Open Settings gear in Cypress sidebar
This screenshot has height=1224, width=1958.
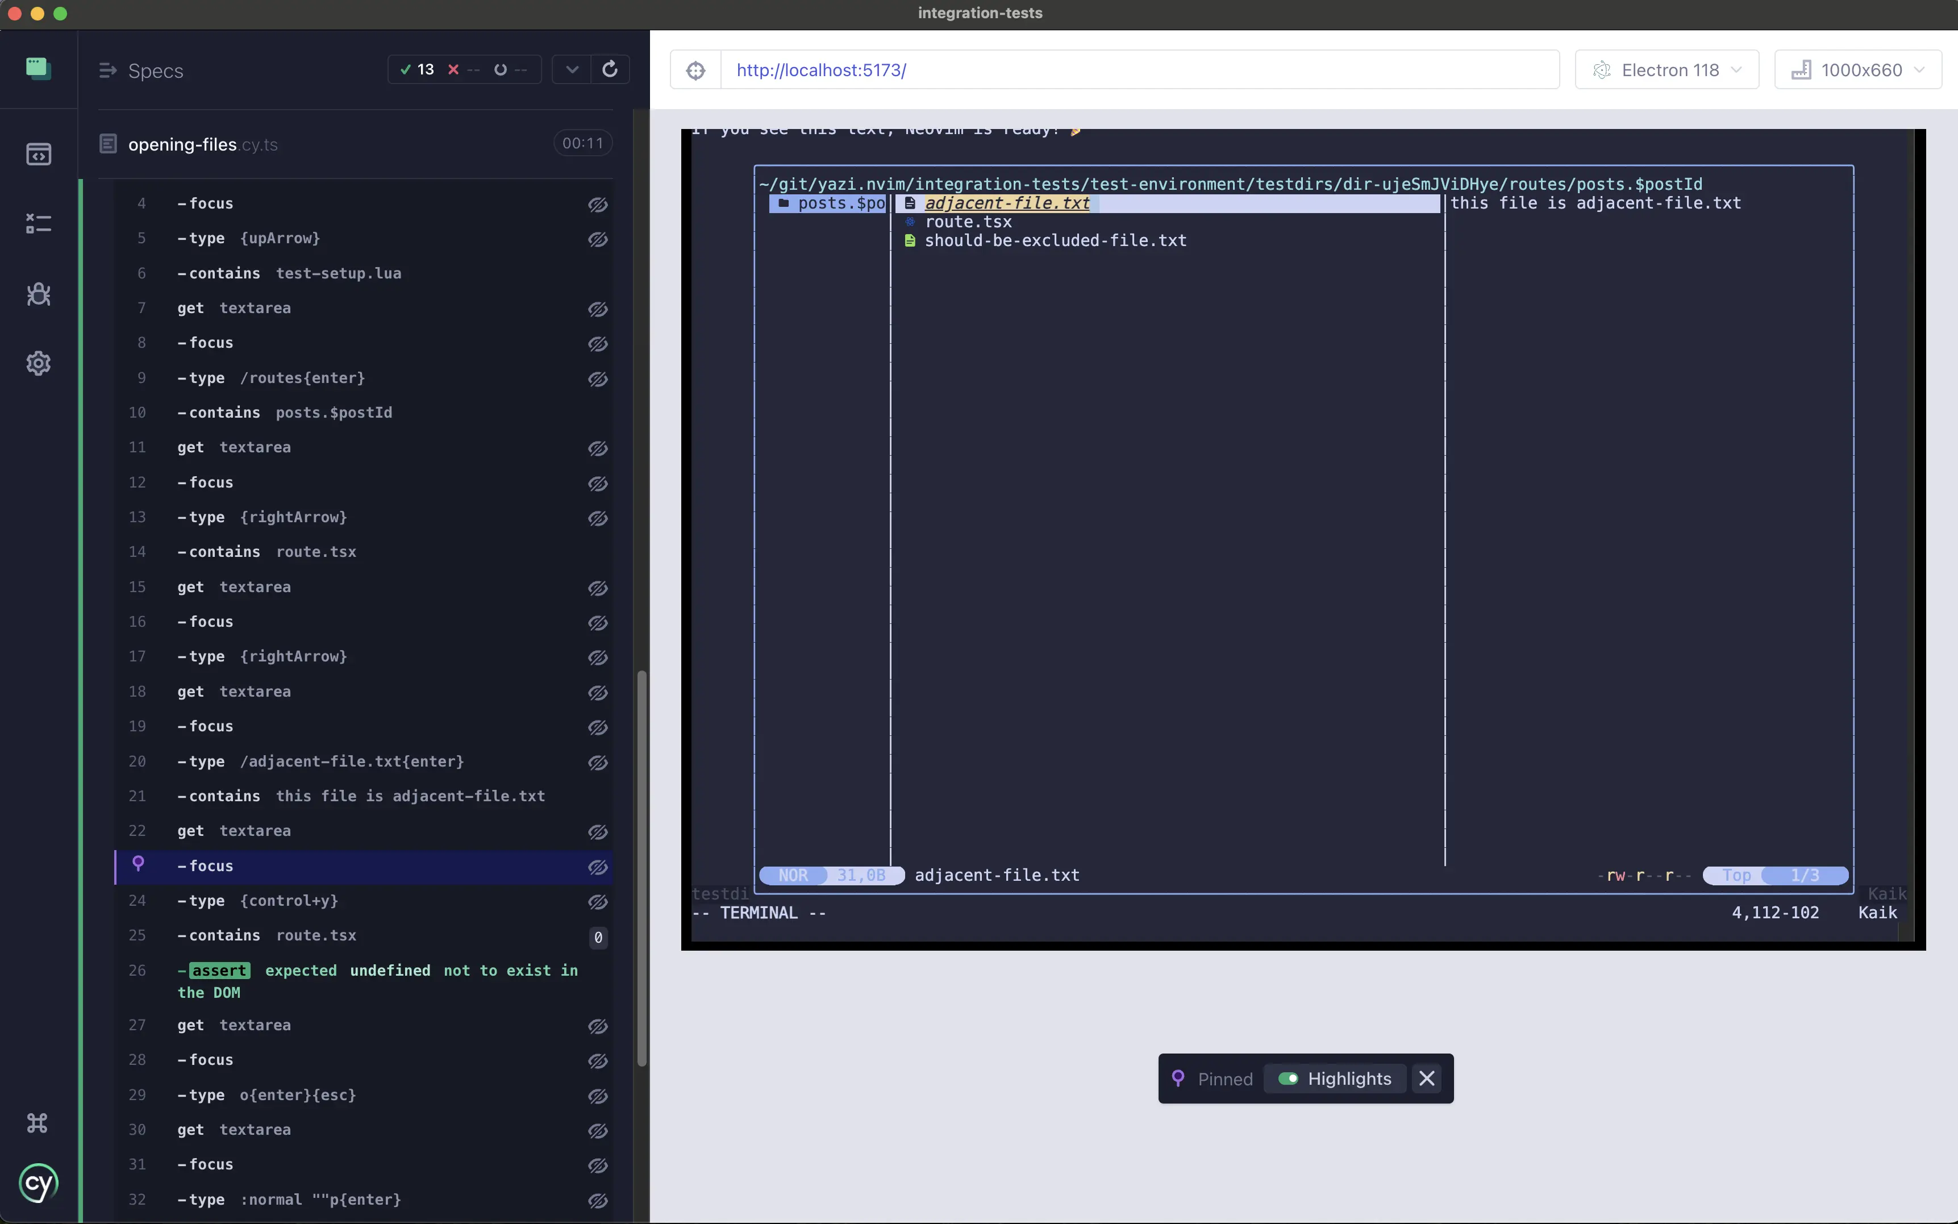point(38,363)
